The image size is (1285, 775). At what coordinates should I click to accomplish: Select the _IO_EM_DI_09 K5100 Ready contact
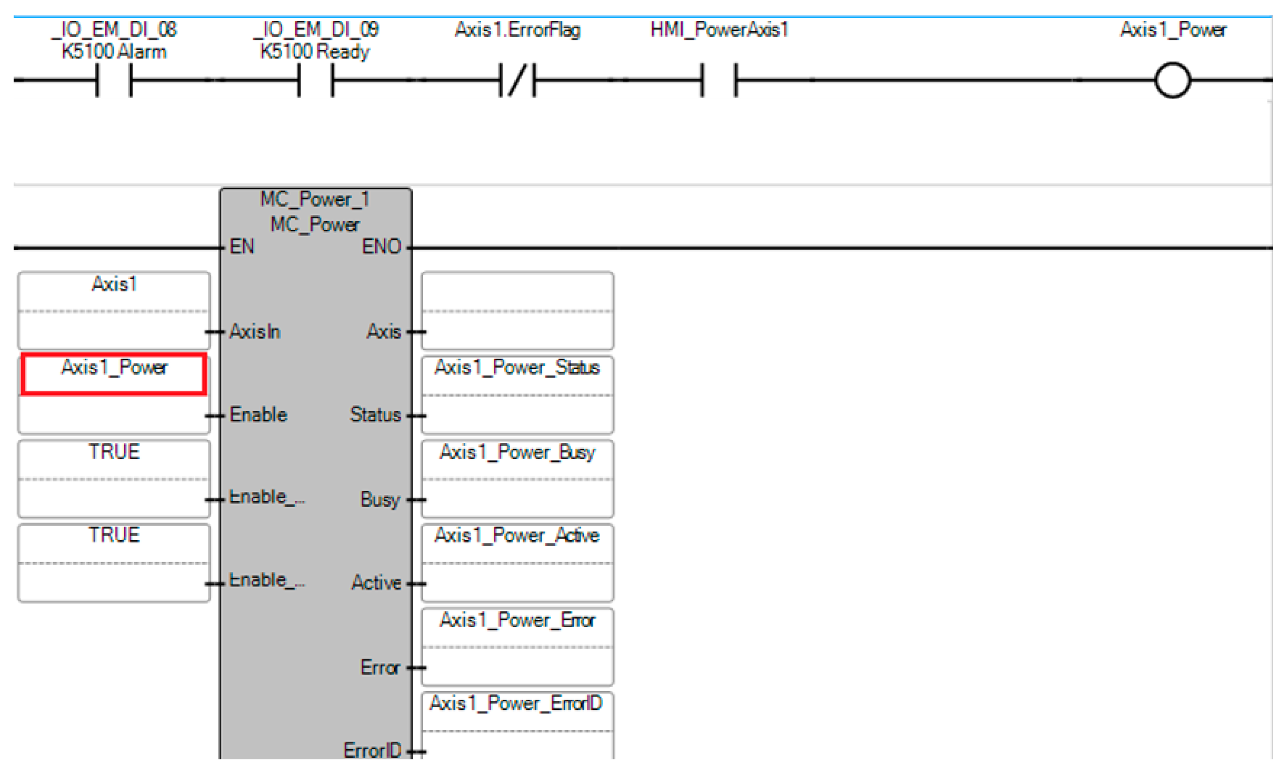coord(316,80)
